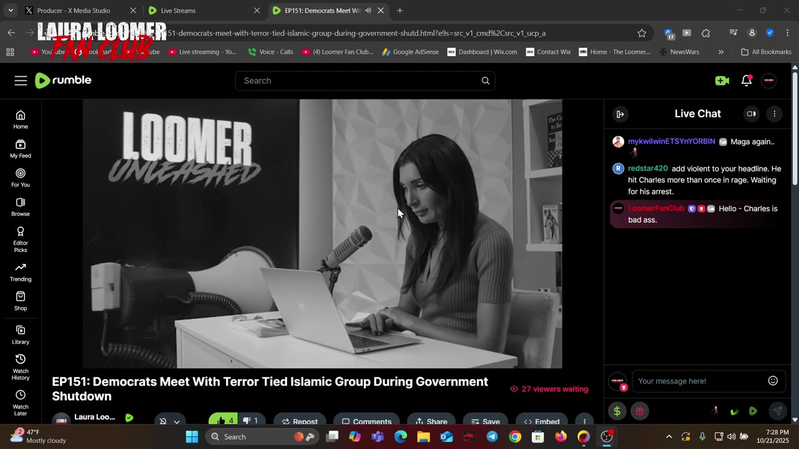The image size is (799, 449).
Task: Click the Windows taskbar Search box
Action: [x=263, y=437]
